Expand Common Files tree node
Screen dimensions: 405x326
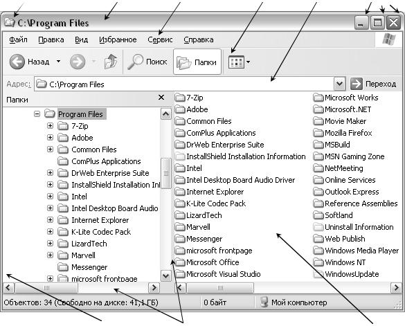[x=50, y=150]
